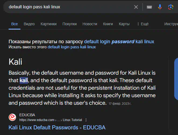Open the Инструменты search tools

tap(171, 24)
